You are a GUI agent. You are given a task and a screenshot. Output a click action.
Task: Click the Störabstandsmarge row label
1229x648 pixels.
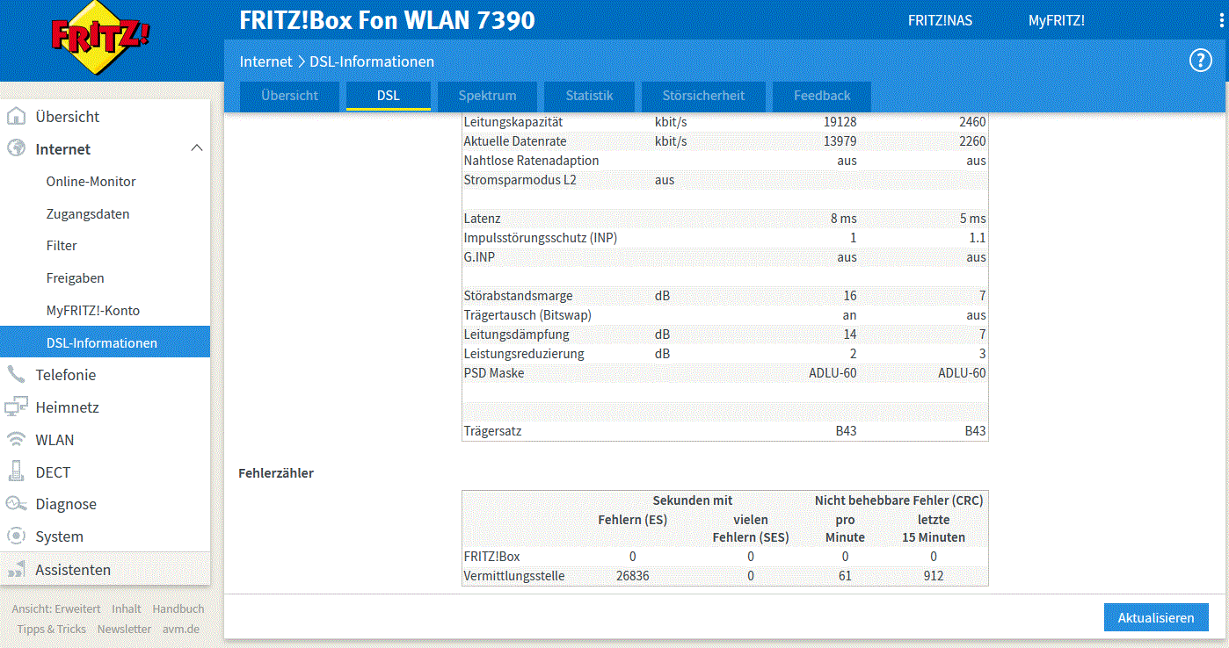pos(518,296)
